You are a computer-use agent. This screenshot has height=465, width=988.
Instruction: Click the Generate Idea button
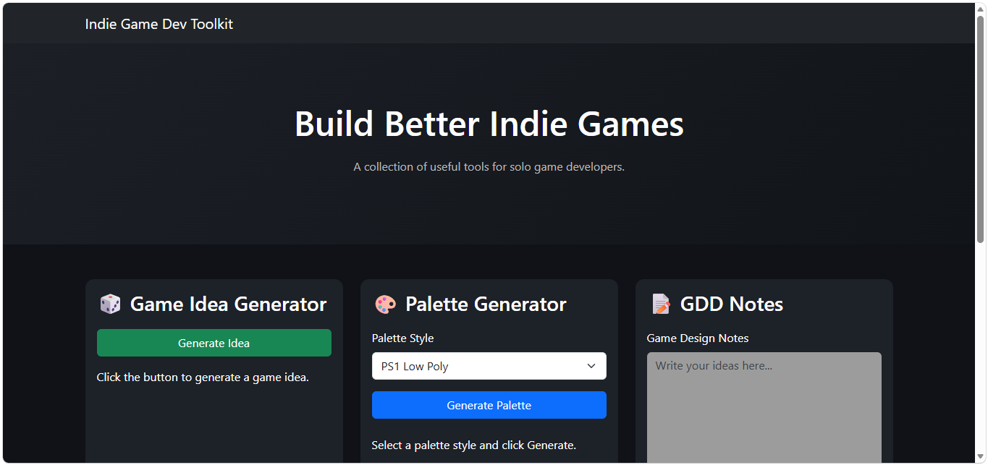click(x=214, y=343)
